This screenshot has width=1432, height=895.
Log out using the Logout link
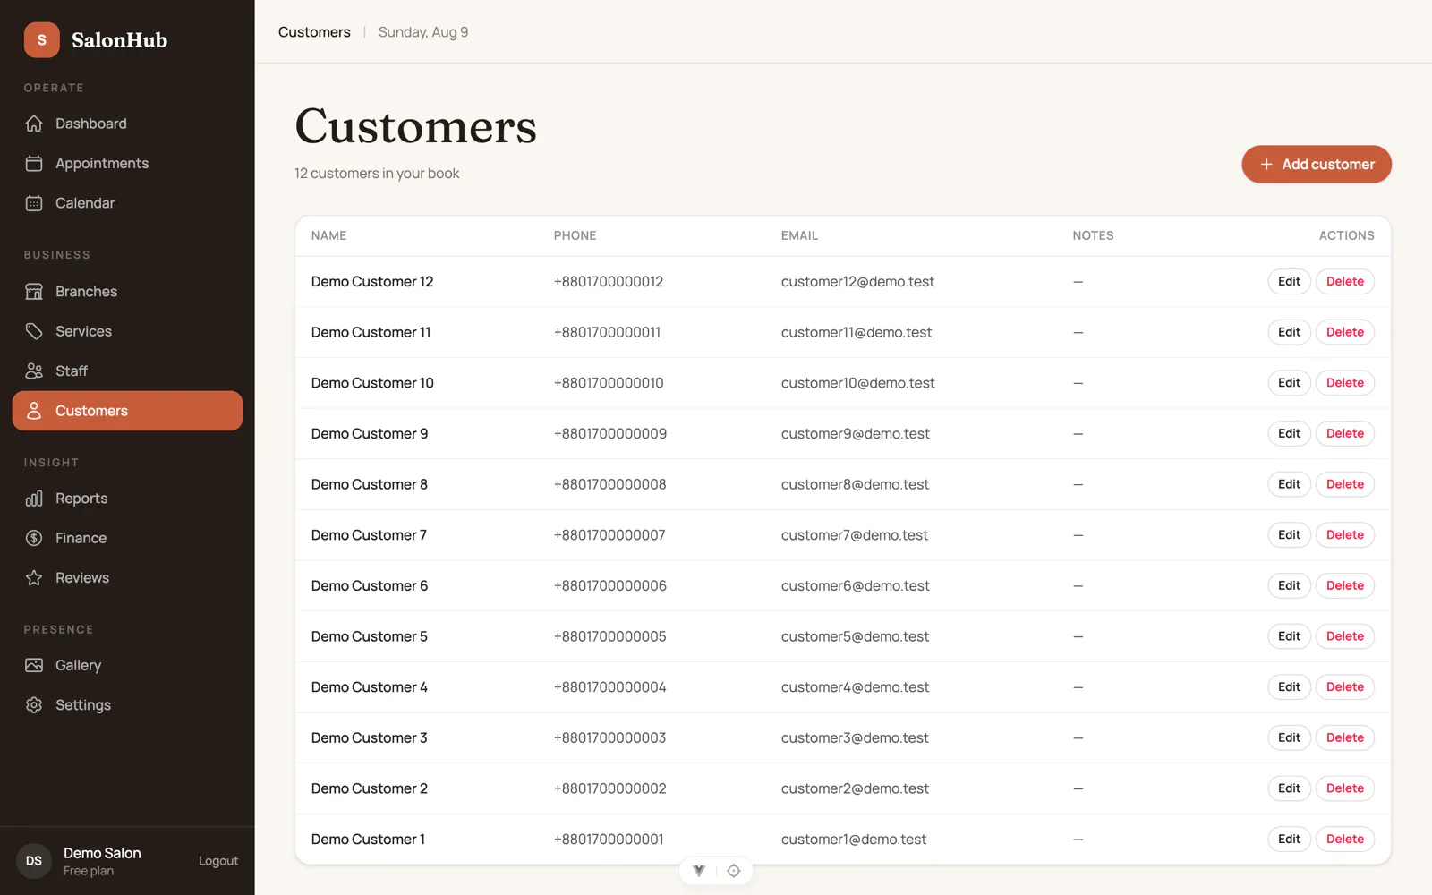[218, 861]
